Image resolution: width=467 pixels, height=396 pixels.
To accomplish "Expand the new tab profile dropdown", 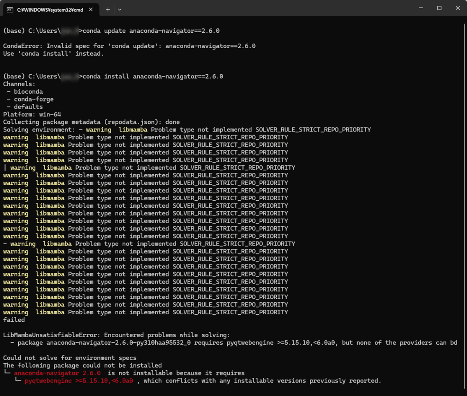I will coord(119,9).
